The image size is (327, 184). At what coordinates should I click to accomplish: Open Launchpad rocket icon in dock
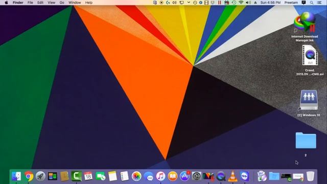40,176
